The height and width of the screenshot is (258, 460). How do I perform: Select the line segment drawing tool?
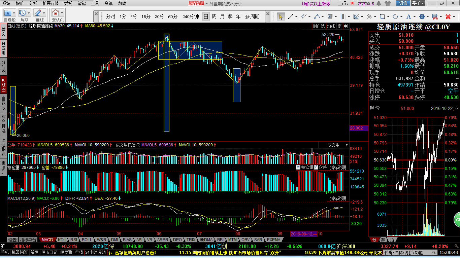click(290, 16)
